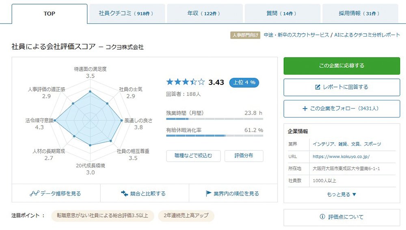Click the 人材の長期育成 label on chart
This screenshot has width=406, height=230.
(x=49, y=152)
